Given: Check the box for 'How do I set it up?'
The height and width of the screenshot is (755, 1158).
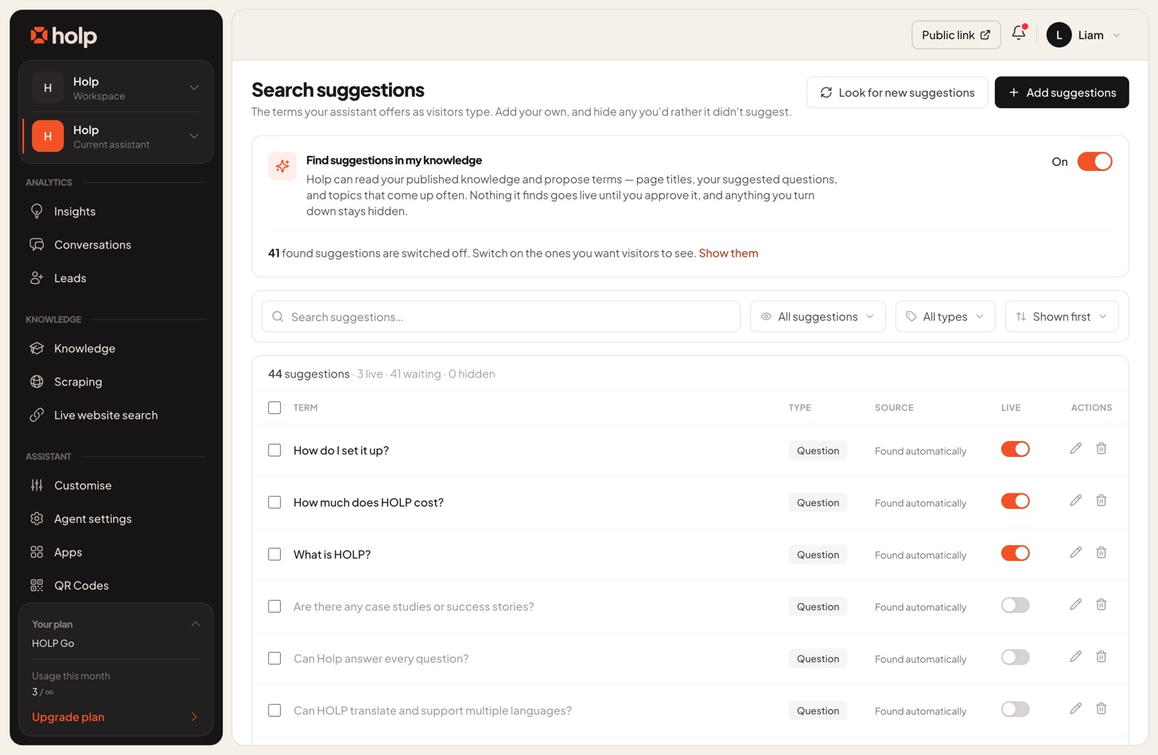Looking at the screenshot, I should [x=274, y=451].
